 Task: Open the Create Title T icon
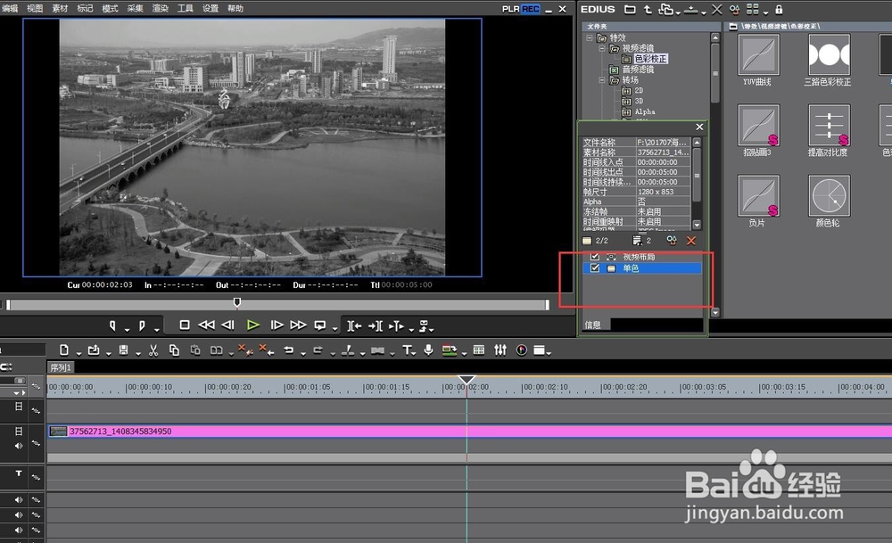[408, 350]
